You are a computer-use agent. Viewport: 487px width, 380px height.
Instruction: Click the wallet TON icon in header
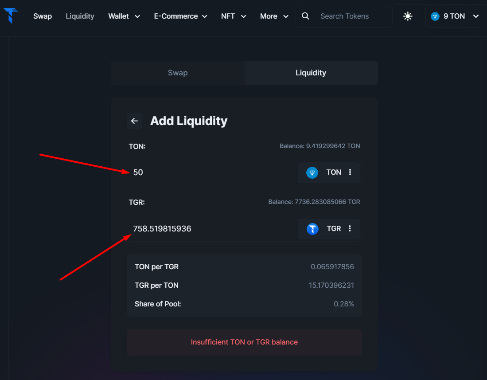(435, 16)
